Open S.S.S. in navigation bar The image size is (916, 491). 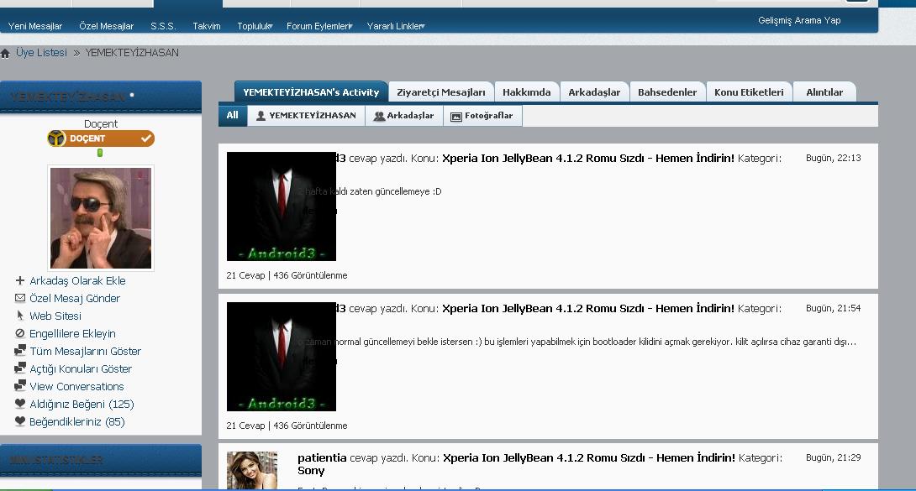pyautogui.click(x=163, y=26)
